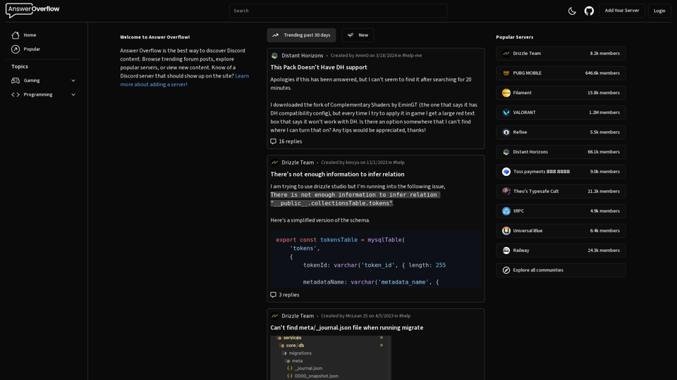Focus the Search input field
The width and height of the screenshot is (677, 380).
(338, 11)
